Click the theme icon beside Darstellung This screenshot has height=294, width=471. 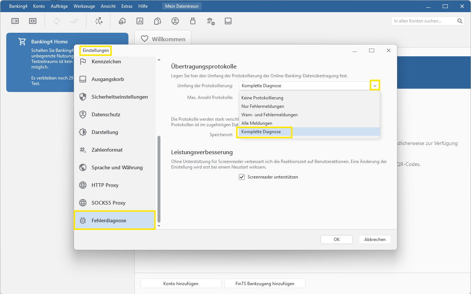coord(83,132)
